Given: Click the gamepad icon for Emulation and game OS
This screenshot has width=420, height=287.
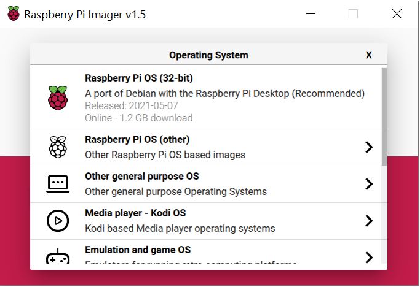Looking at the screenshot, I should point(58,256).
